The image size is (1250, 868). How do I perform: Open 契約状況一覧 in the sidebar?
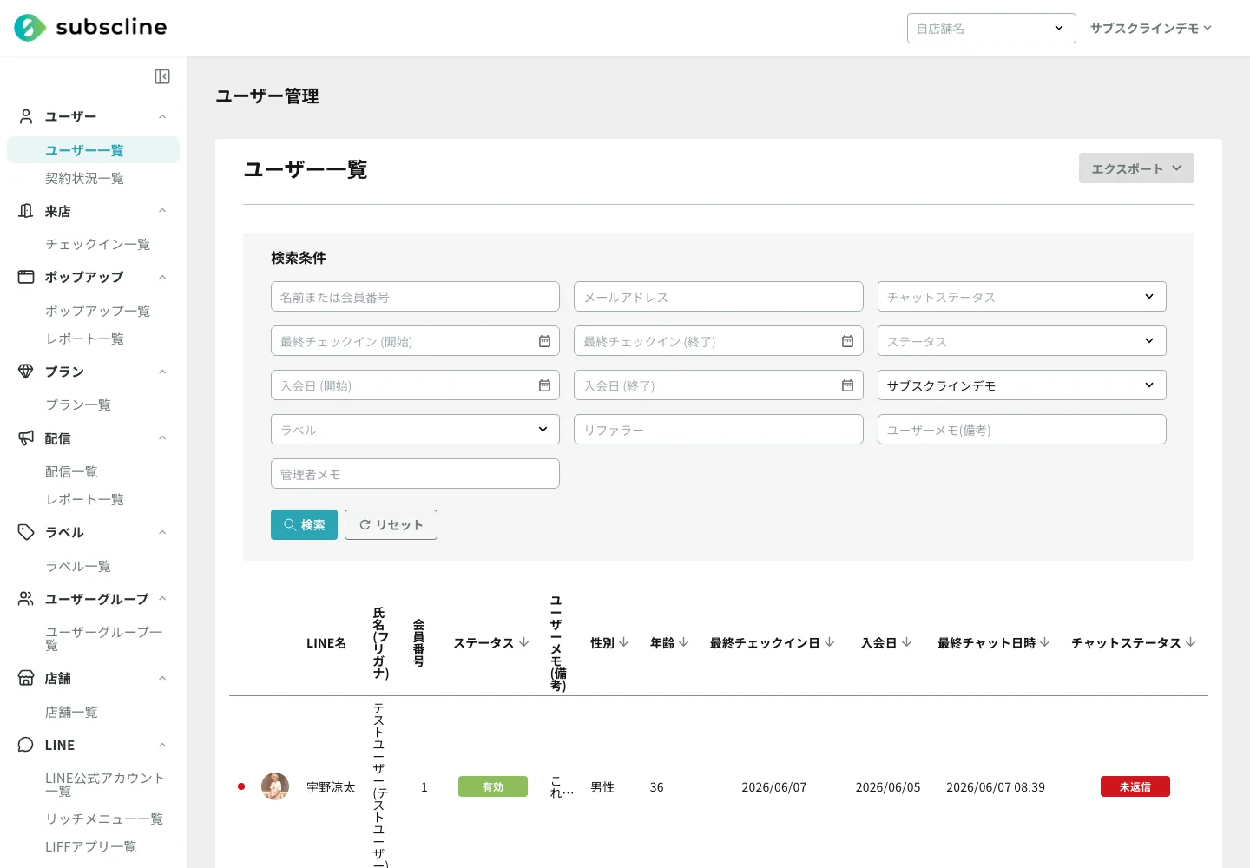click(x=84, y=178)
